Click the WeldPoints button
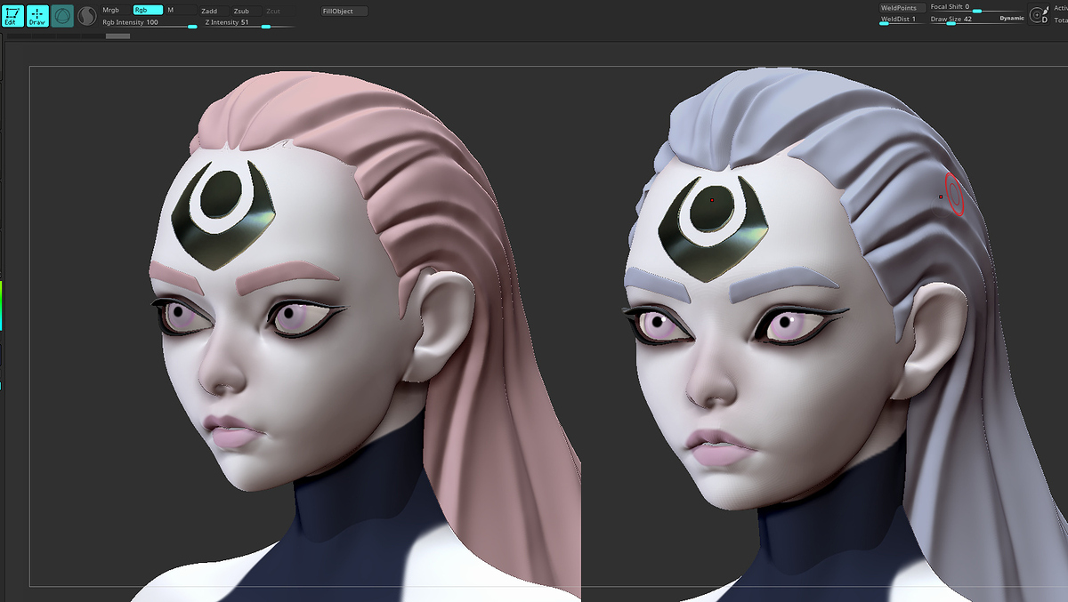The width and height of the screenshot is (1068, 602). [x=902, y=7]
